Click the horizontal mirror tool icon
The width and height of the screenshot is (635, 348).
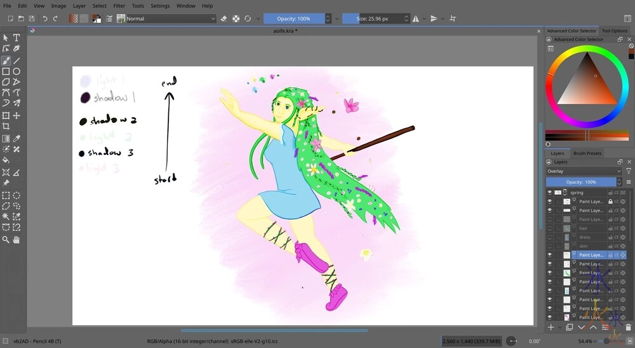click(417, 18)
